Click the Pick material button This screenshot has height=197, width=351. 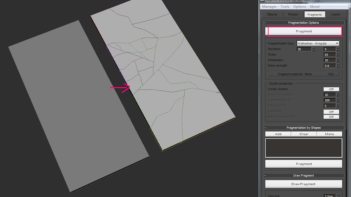(331, 74)
